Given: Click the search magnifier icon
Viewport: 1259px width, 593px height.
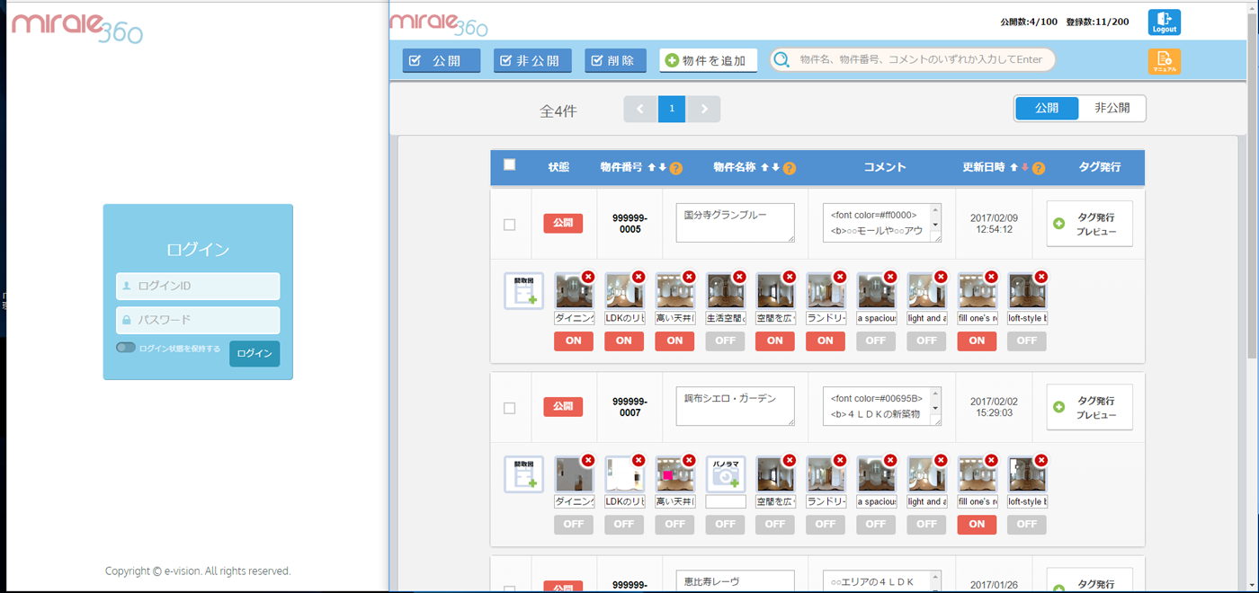Looking at the screenshot, I should click(x=781, y=60).
